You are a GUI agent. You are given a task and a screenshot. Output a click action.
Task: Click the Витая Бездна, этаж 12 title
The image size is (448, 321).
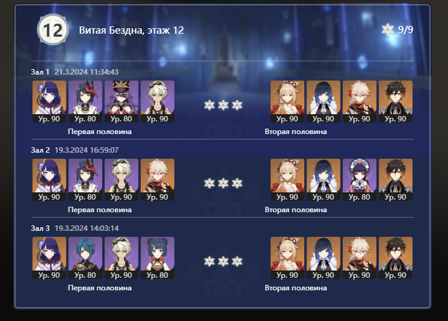[x=132, y=30]
